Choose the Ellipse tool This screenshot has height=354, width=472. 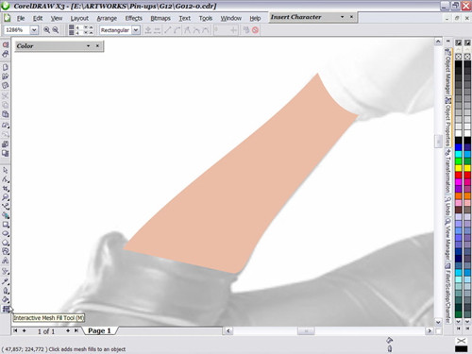[5, 233]
